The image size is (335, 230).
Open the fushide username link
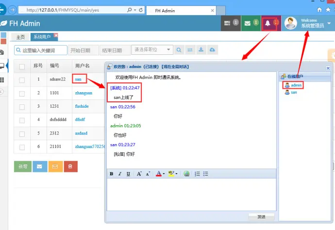pos(82,106)
